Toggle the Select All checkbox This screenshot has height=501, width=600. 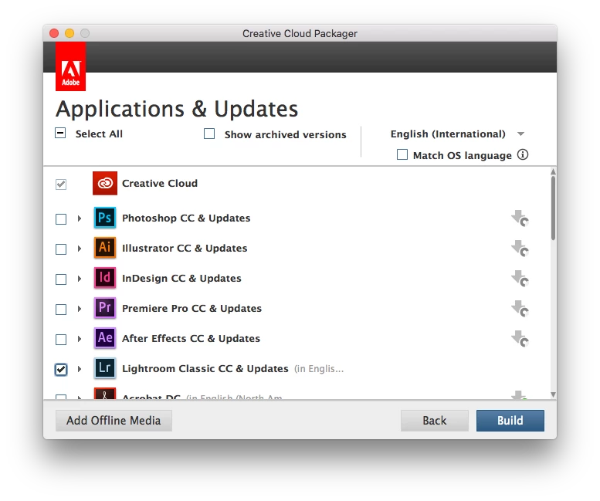60,133
